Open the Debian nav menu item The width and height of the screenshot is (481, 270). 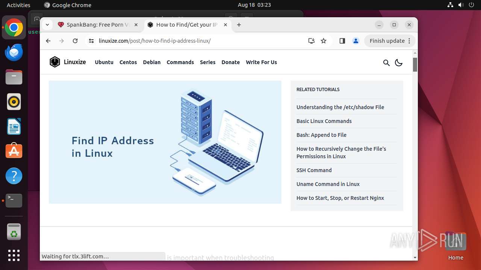(152, 62)
